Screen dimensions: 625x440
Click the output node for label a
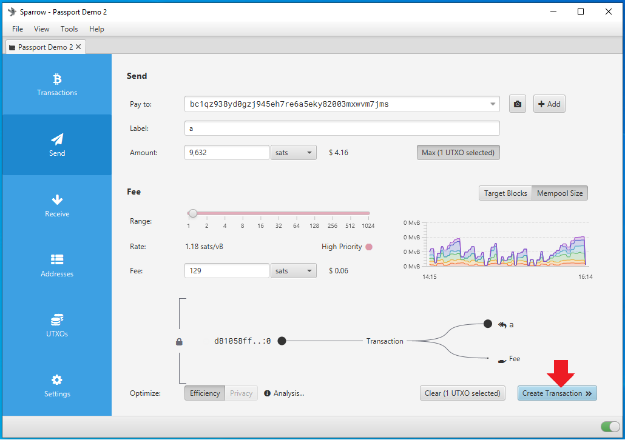click(x=487, y=324)
